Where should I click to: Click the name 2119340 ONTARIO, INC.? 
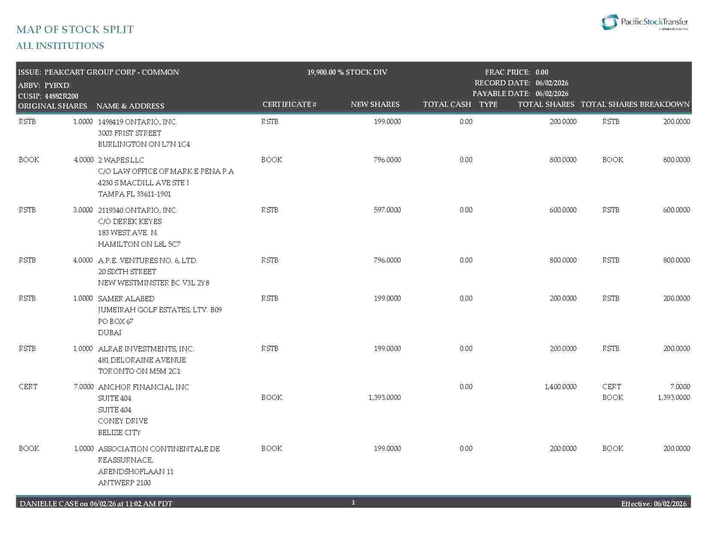(x=138, y=210)
